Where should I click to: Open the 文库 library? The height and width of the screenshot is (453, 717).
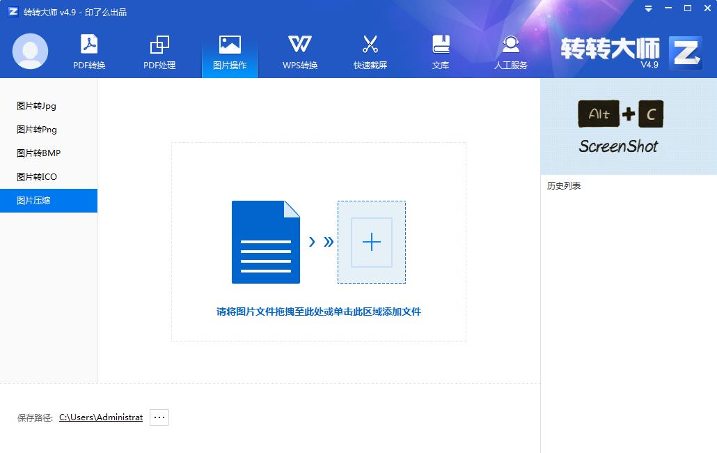pyautogui.click(x=441, y=52)
